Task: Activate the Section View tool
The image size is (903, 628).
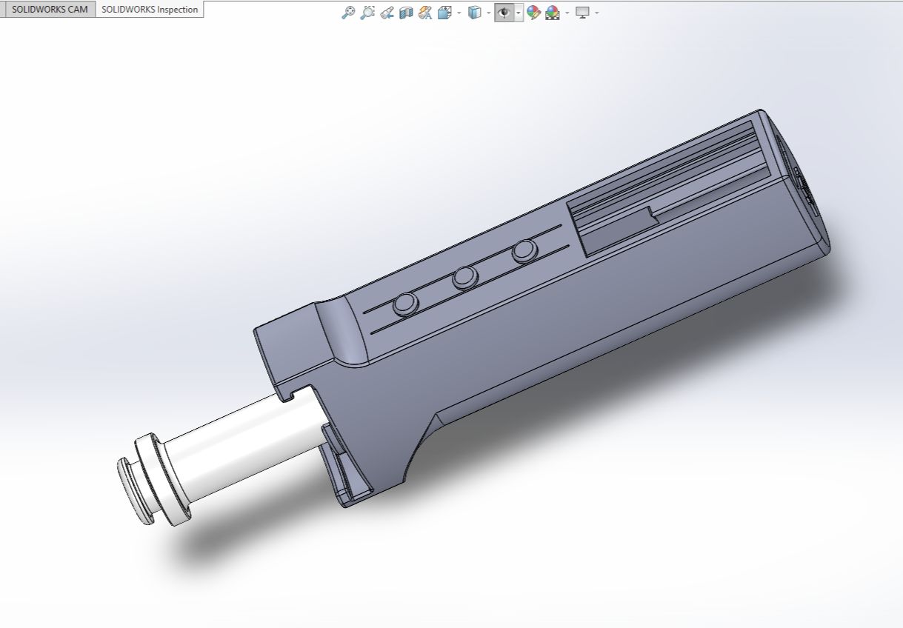Action: 405,13
